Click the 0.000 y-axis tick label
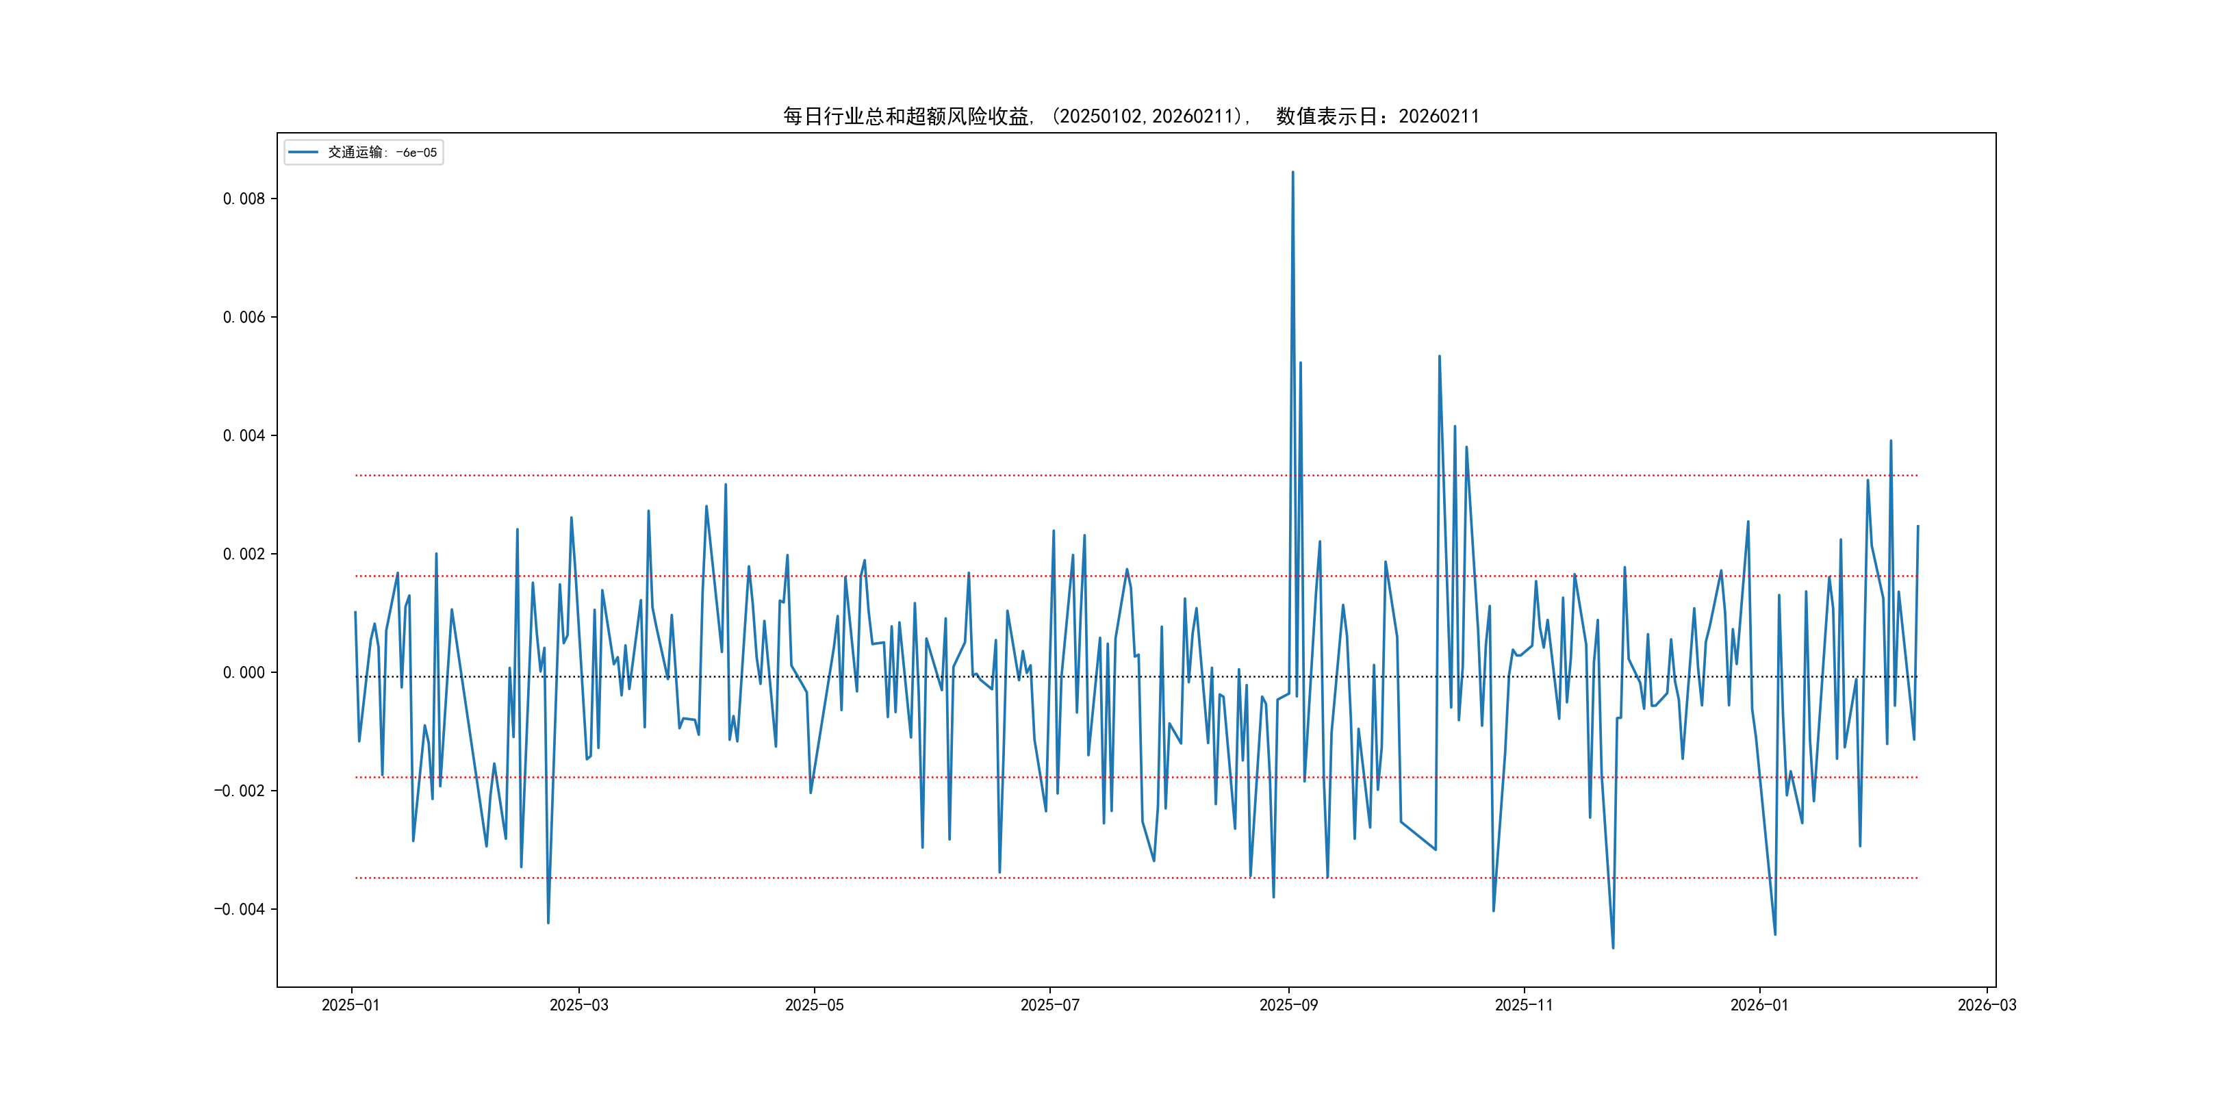Image resolution: width=2218 pixels, height=1109 pixels. pyautogui.click(x=244, y=672)
